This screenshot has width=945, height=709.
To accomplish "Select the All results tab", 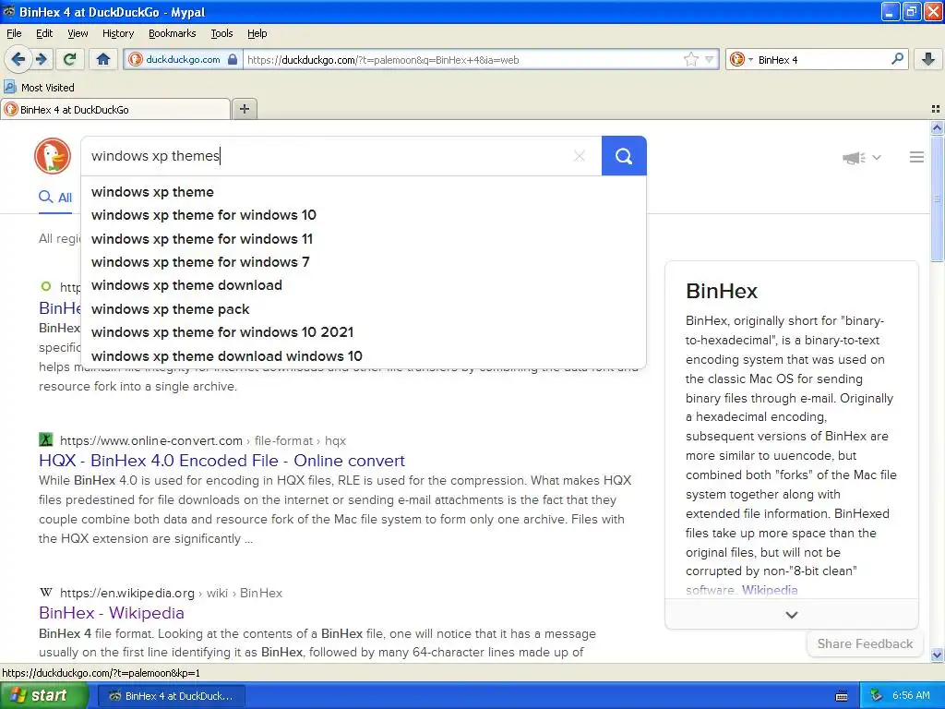I will click(x=55, y=198).
